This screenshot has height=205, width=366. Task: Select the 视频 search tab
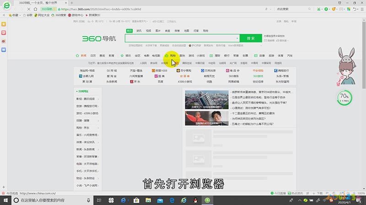(148, 31)
